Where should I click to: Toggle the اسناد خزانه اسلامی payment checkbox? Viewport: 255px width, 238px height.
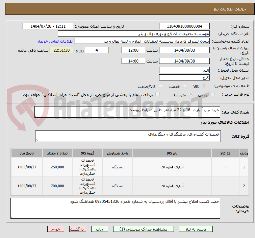[x=157, y=94]
